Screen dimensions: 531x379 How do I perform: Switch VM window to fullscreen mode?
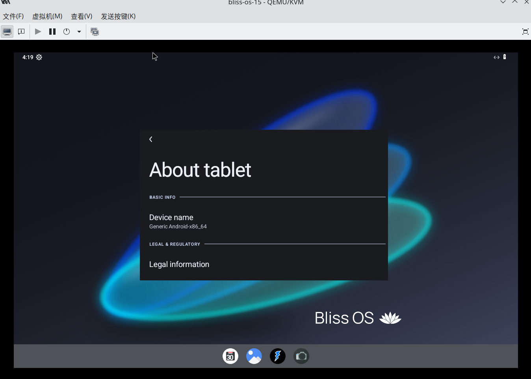[525, 32]
